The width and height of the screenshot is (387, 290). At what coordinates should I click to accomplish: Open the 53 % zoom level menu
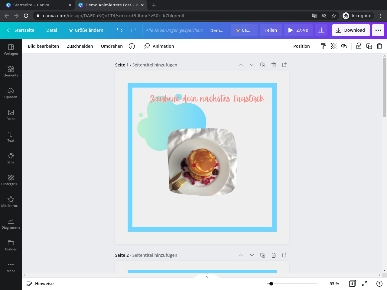[334, 284]
